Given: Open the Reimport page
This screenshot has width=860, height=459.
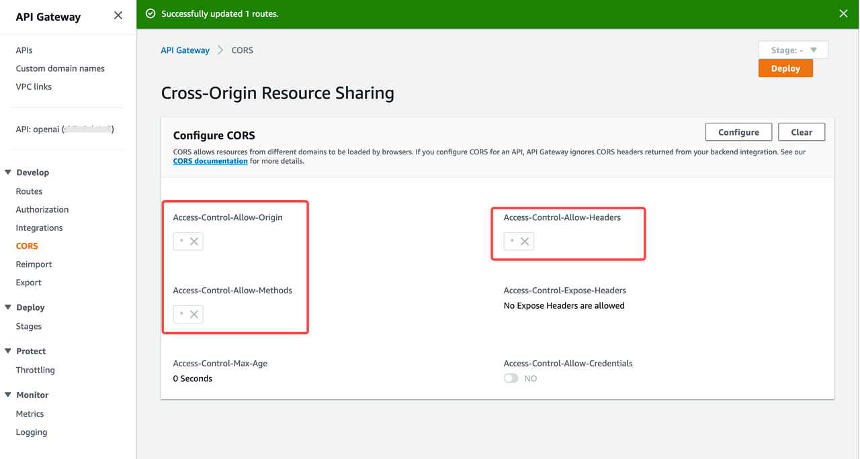Looking at the screenshot, I should [x=34, y=264].
